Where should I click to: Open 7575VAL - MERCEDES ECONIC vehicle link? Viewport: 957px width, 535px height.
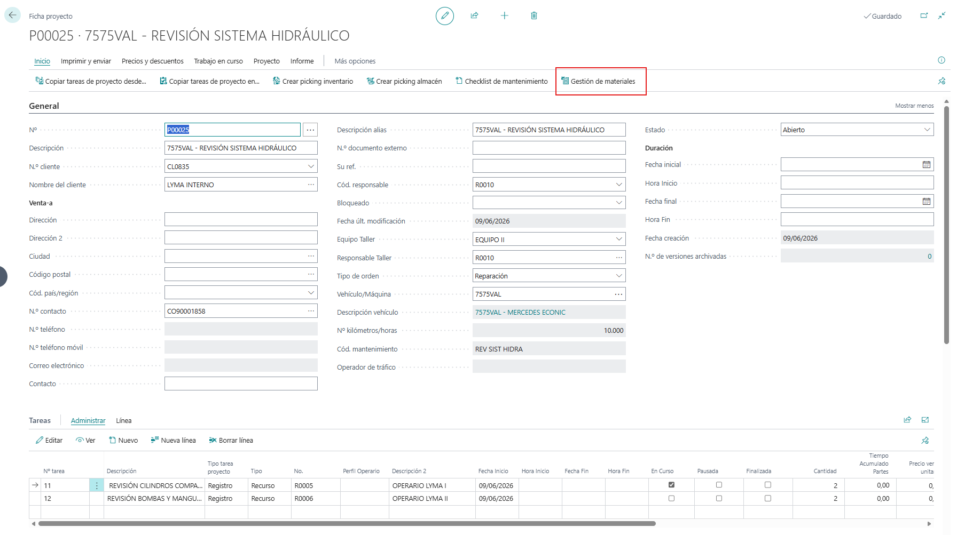coord(520,313)
